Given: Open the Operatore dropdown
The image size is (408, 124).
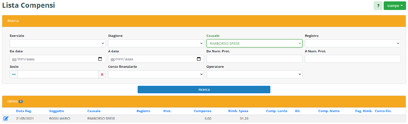Looking at the screenshot, I should [x=254, y=74].
